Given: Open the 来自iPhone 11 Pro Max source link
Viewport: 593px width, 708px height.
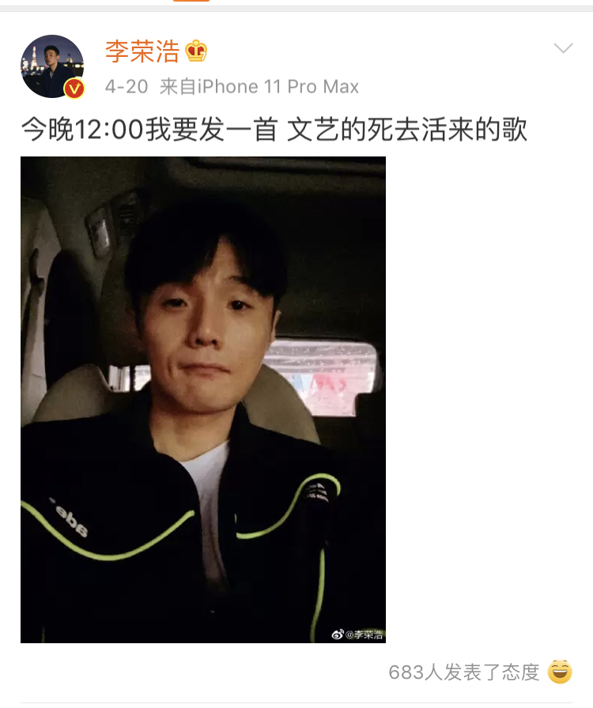Looking at the screenshot, I should (x=259, y=87).
